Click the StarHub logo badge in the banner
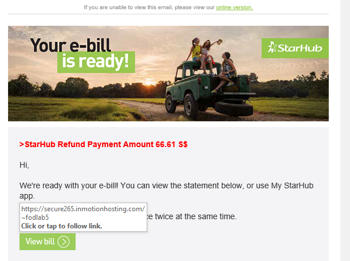Screen dimensions: 350x261 coord(295,48)
